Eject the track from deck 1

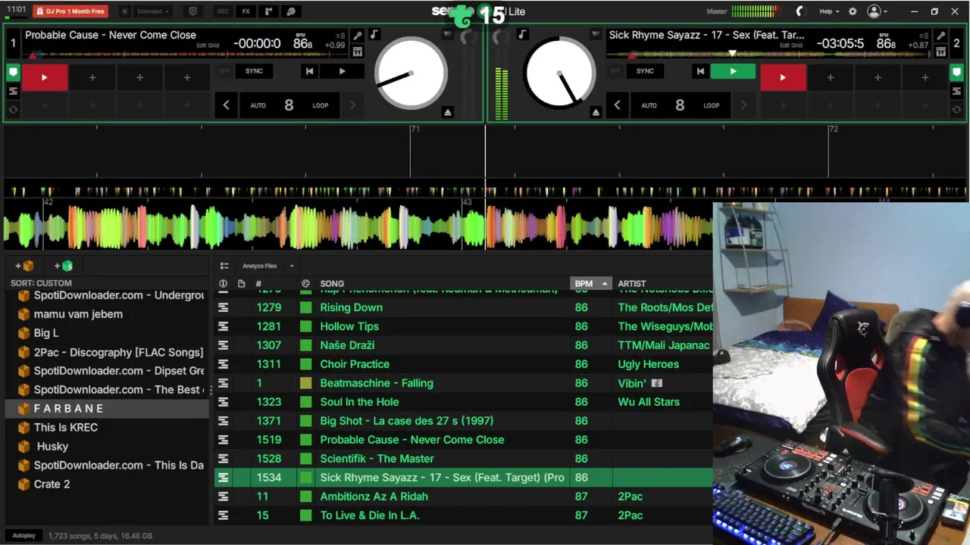point(448,112)
